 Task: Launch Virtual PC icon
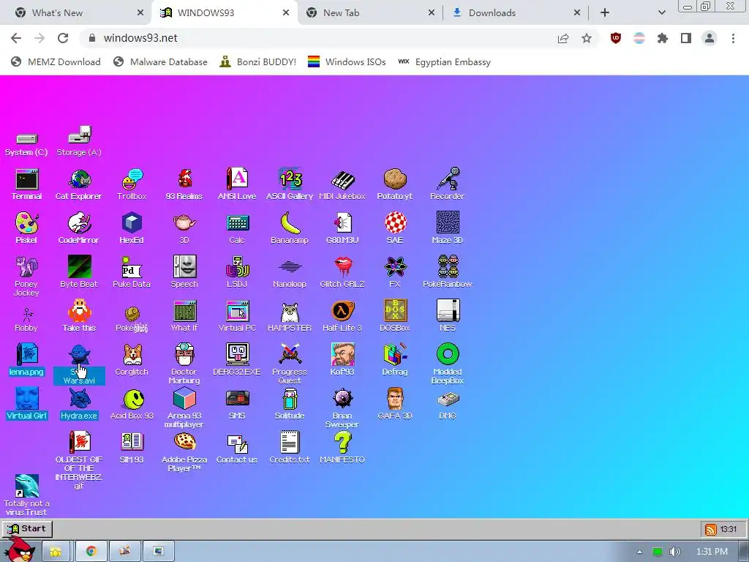(x=237, y=316)
